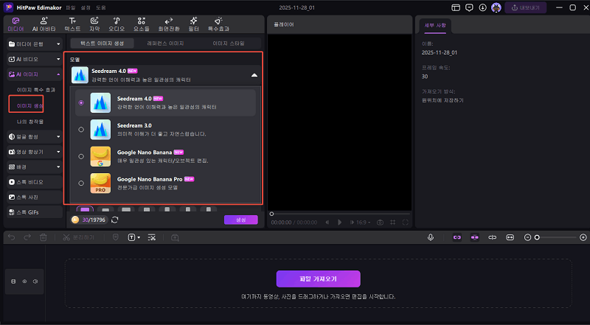590x325 pixels.
Task: Toggle the track visibility eye icon
Action: point(24,282)
